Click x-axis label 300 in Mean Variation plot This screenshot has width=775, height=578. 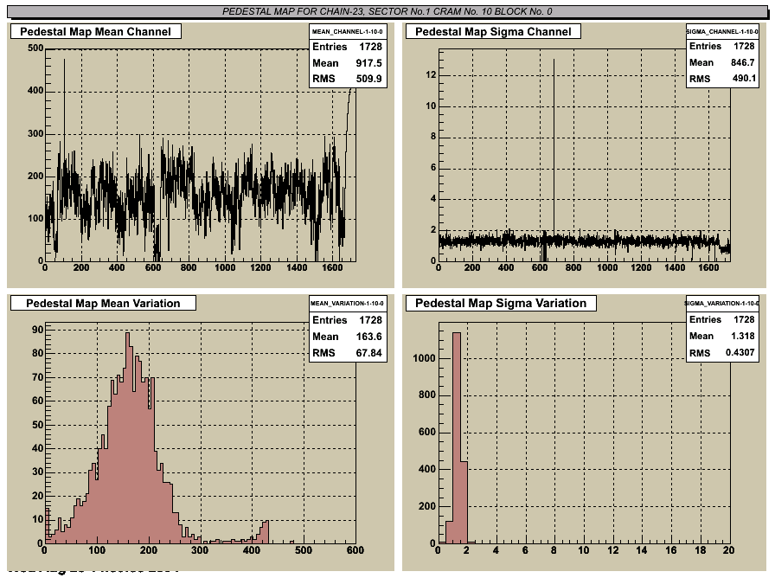tap(200, 549)
